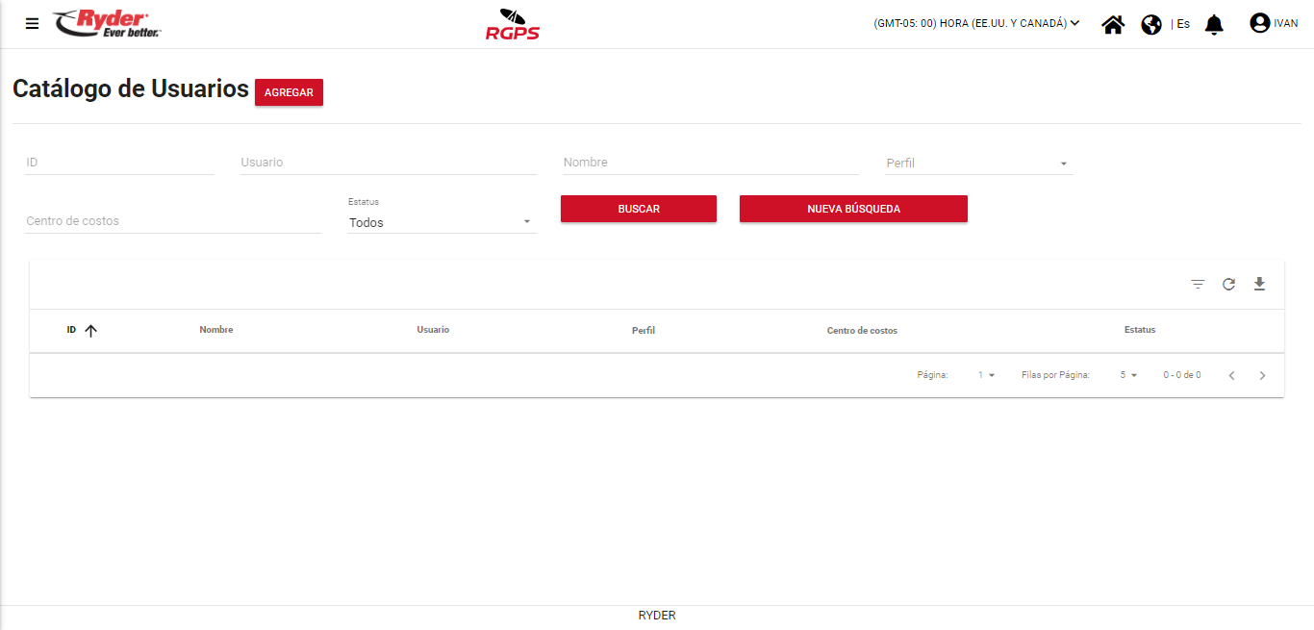This screenshot has height=630, width=1314.
Task: Click the globe language icon
Action: 1151,24
